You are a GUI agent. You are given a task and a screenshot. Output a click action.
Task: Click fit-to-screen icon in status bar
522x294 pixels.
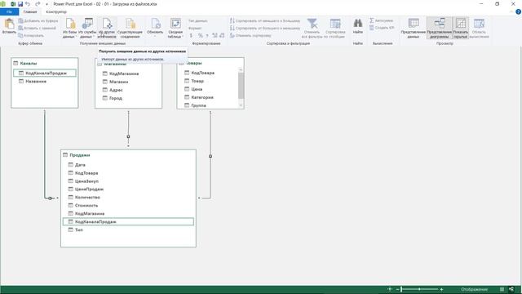pos(390,289)
